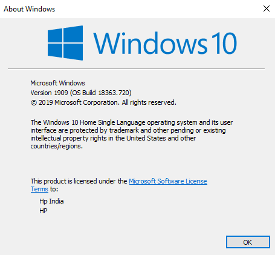Screen dimensions: 275x255
Task: Click the blue Windows logo icon
Action: coord(65,43)
